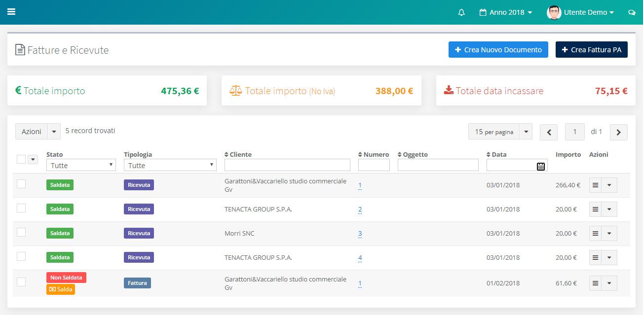This screenshot has height=315, width=643.
Task: Sort table by Oggetto column
Action: [x=413, y=154]
